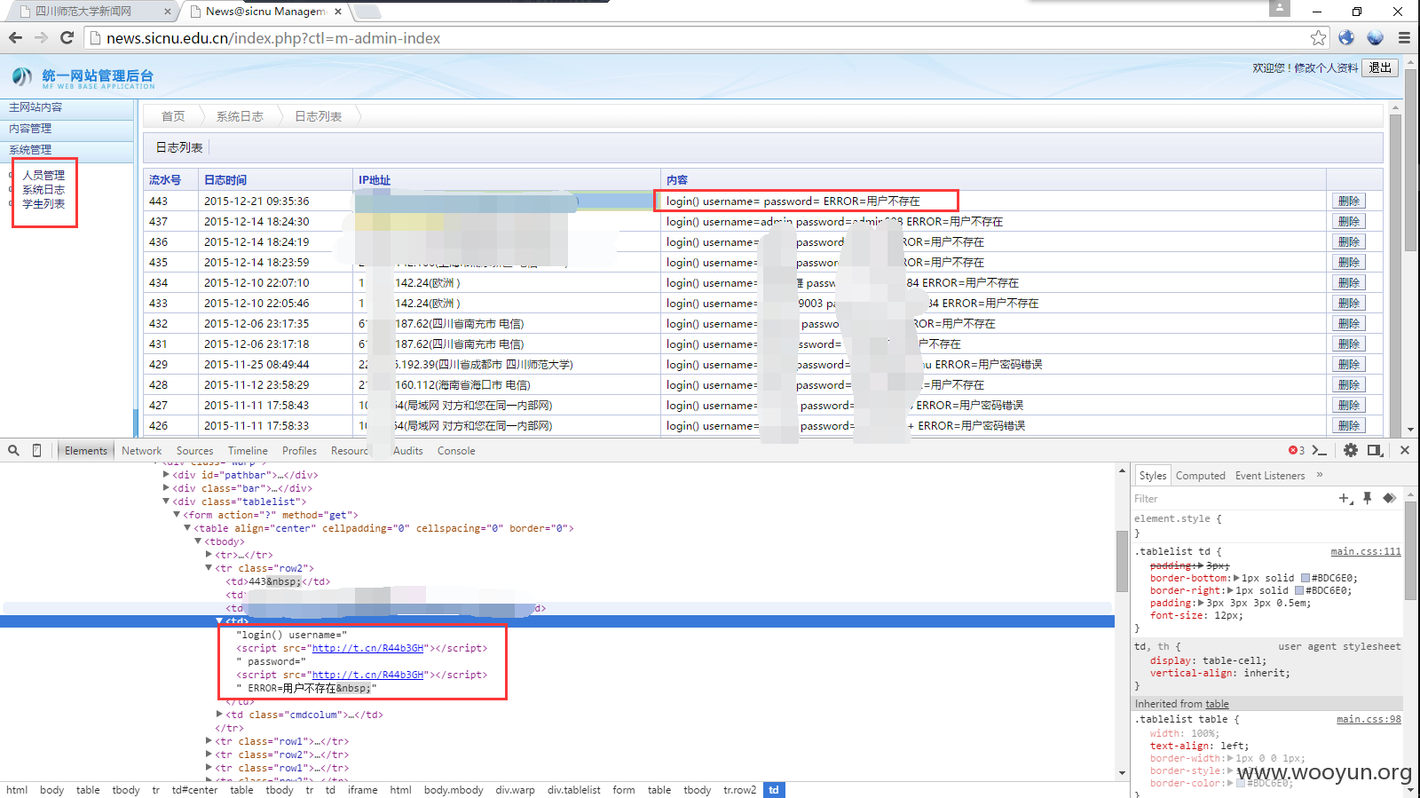The width and height of the screenshot is (1420, 798).
Task: Open the Console tab in DevTools
Action: [x=456, y=451]
